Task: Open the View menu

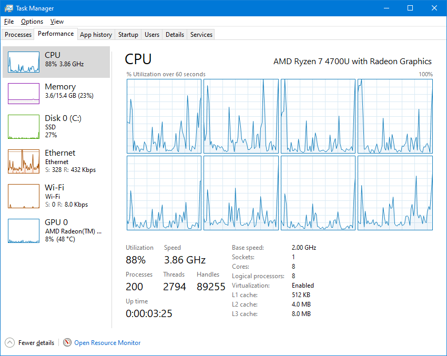Action: click(x=57, y=22)
